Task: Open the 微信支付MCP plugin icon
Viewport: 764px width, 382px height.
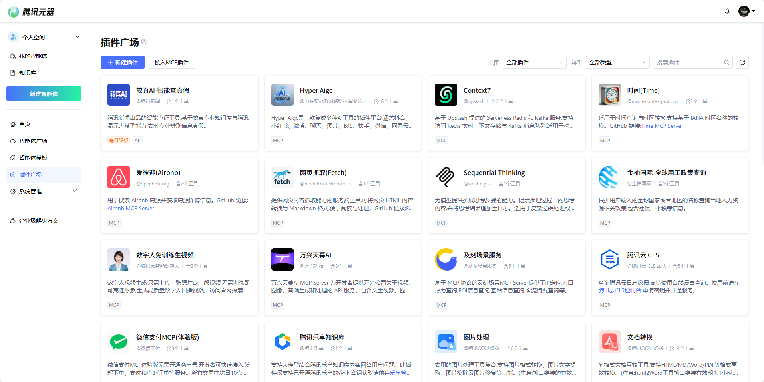Action: (x=119, y=342)
